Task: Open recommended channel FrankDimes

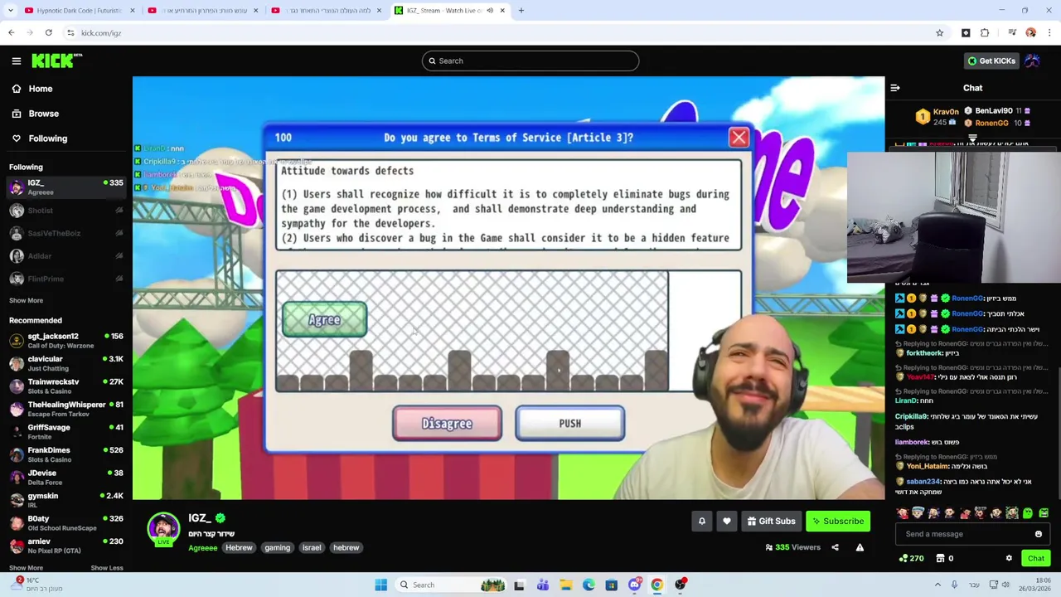Action: pos(66,454)
